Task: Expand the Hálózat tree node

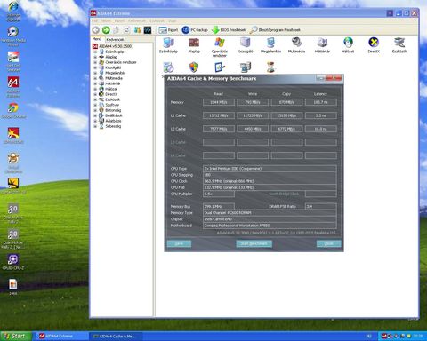Action: pos(95,89)
